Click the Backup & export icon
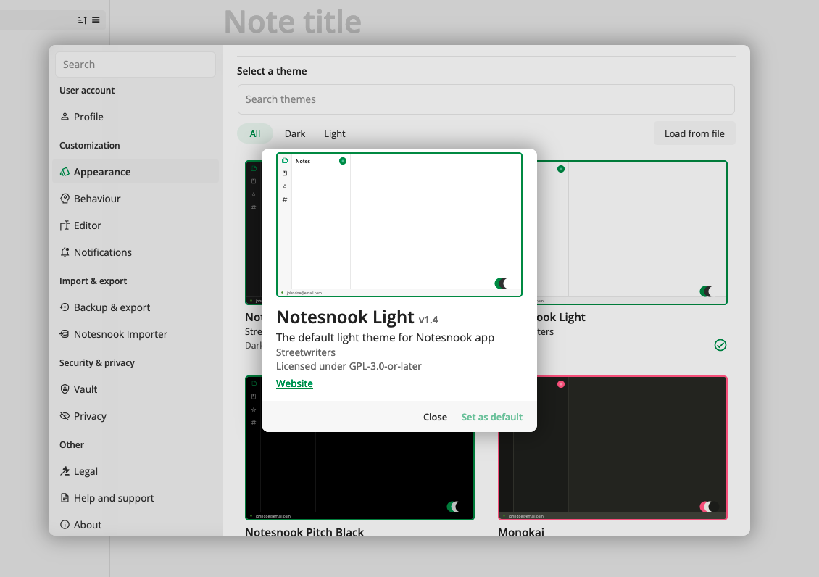819x577 pixels. (x=65, y=307)
